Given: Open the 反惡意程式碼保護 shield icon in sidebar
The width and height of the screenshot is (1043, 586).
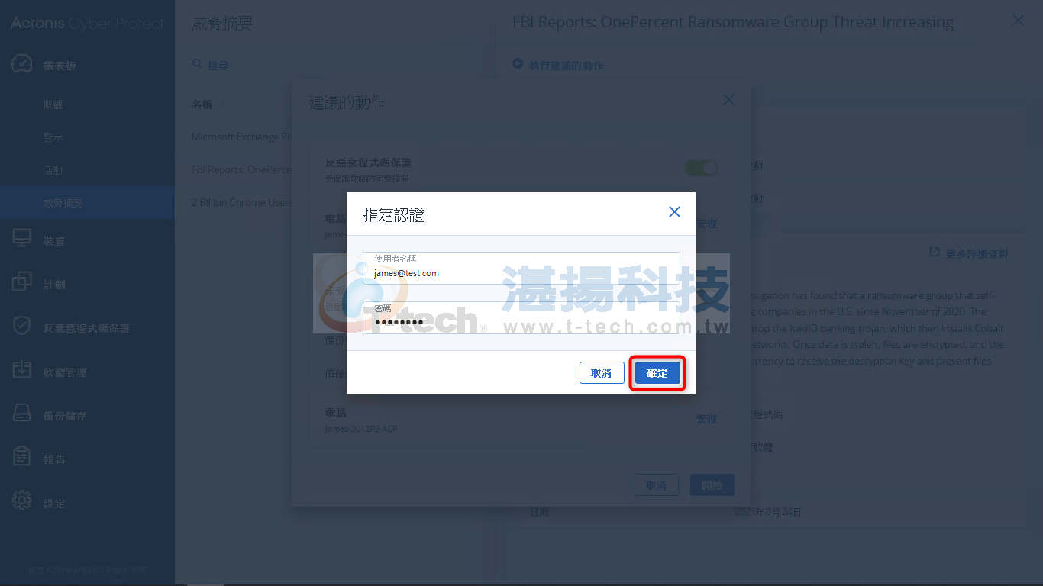Looking at the screenshot, I should click(22, 327).
